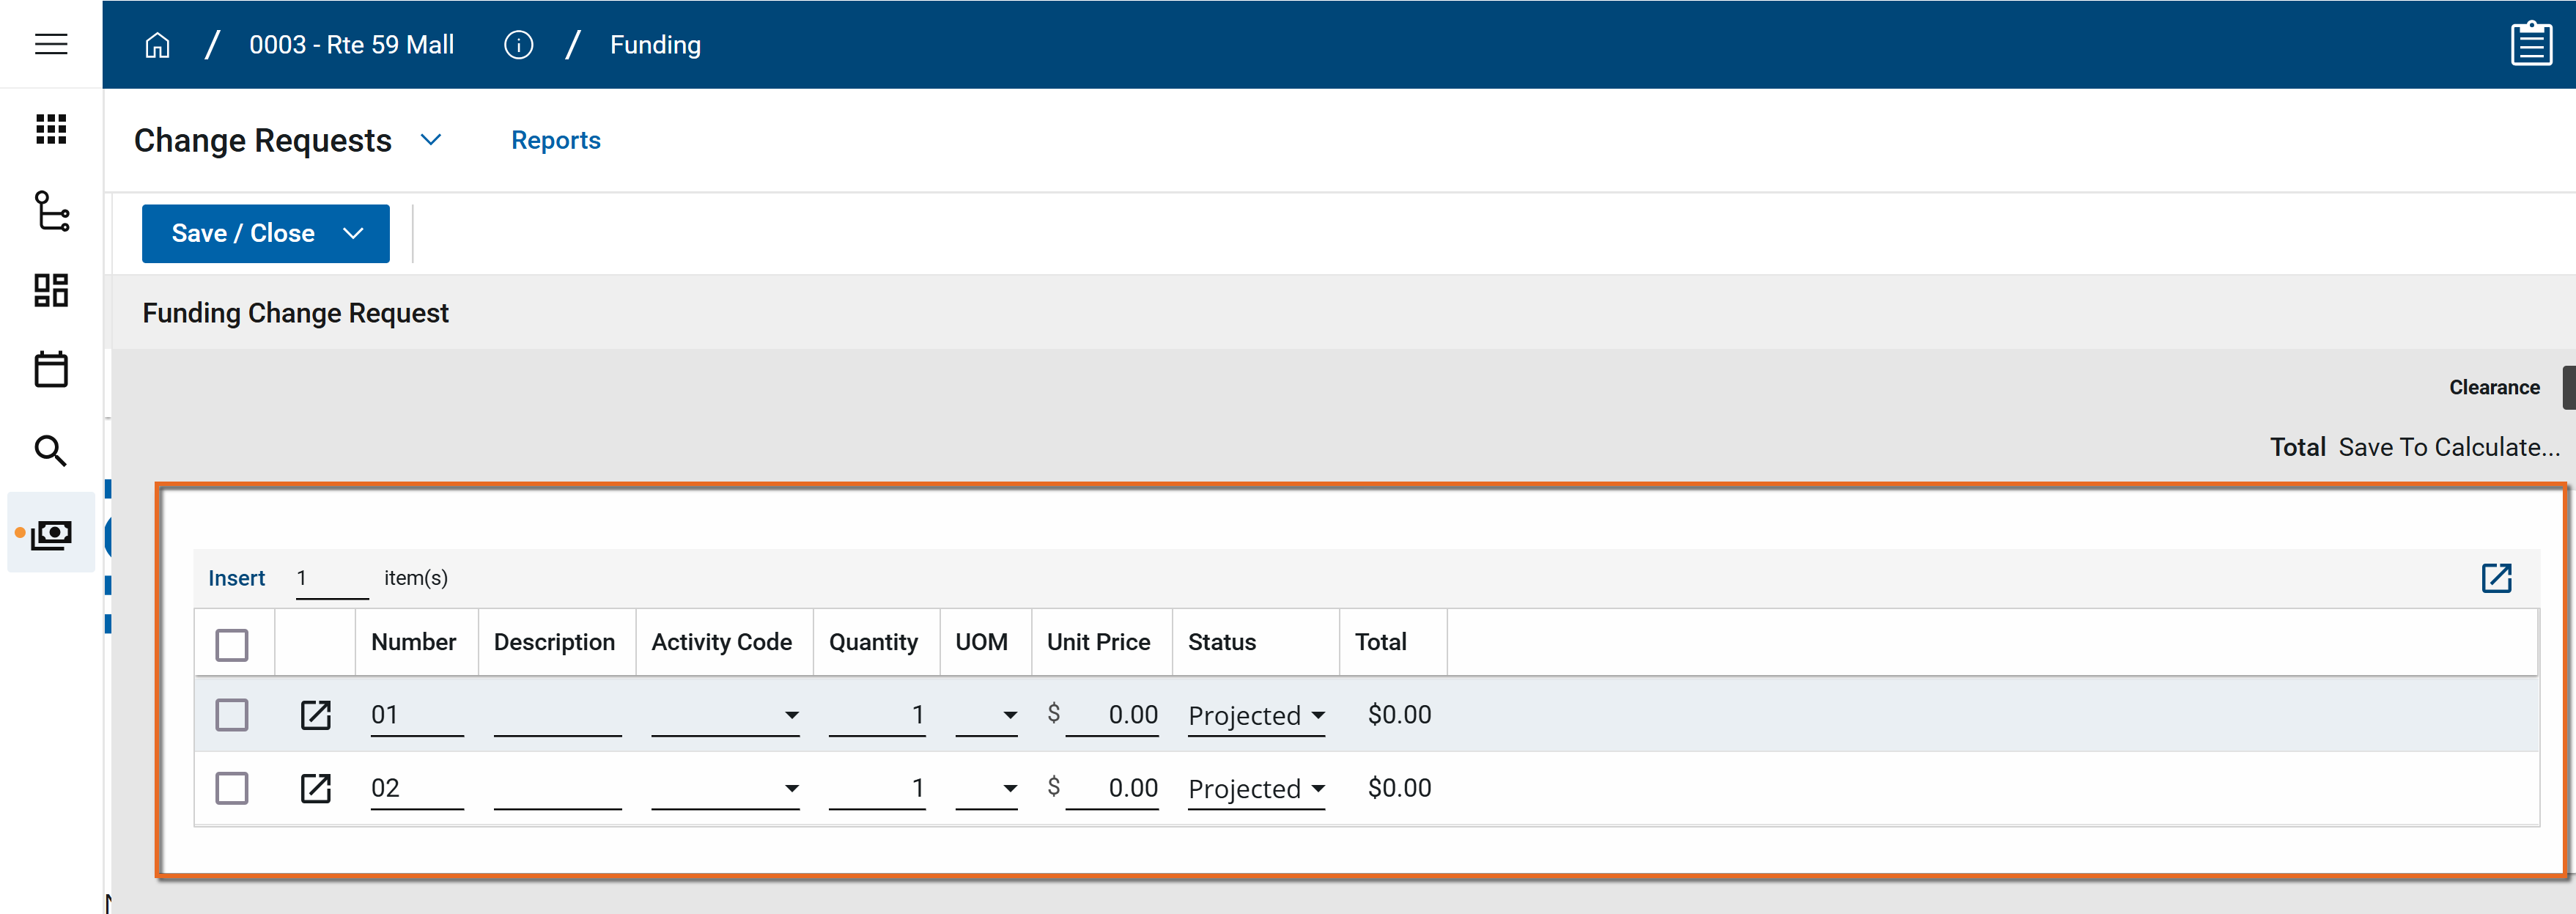Click the search magnifier icon in sidebar

[x=51, y=451]
